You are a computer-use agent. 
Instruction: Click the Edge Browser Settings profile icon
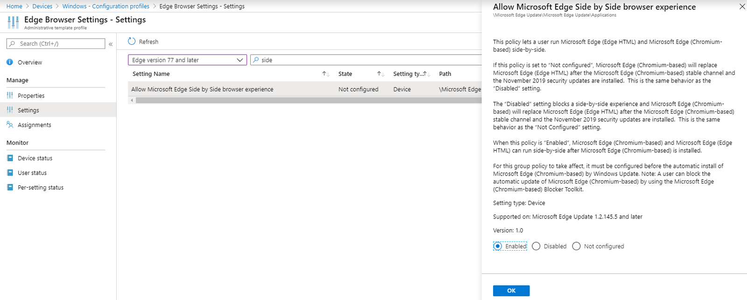pos(13,22)
